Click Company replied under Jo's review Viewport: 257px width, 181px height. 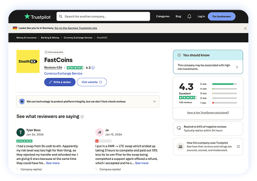click(110, 169)
